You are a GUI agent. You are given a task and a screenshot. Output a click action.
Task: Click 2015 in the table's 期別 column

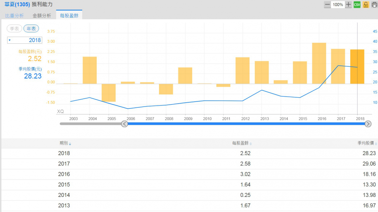click(x=64, y=185)
